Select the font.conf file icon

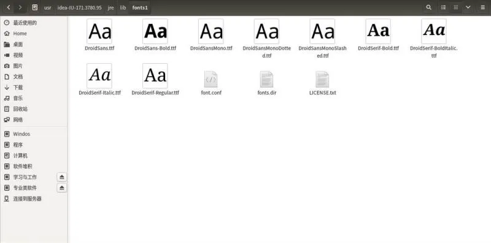coord(211,79)
